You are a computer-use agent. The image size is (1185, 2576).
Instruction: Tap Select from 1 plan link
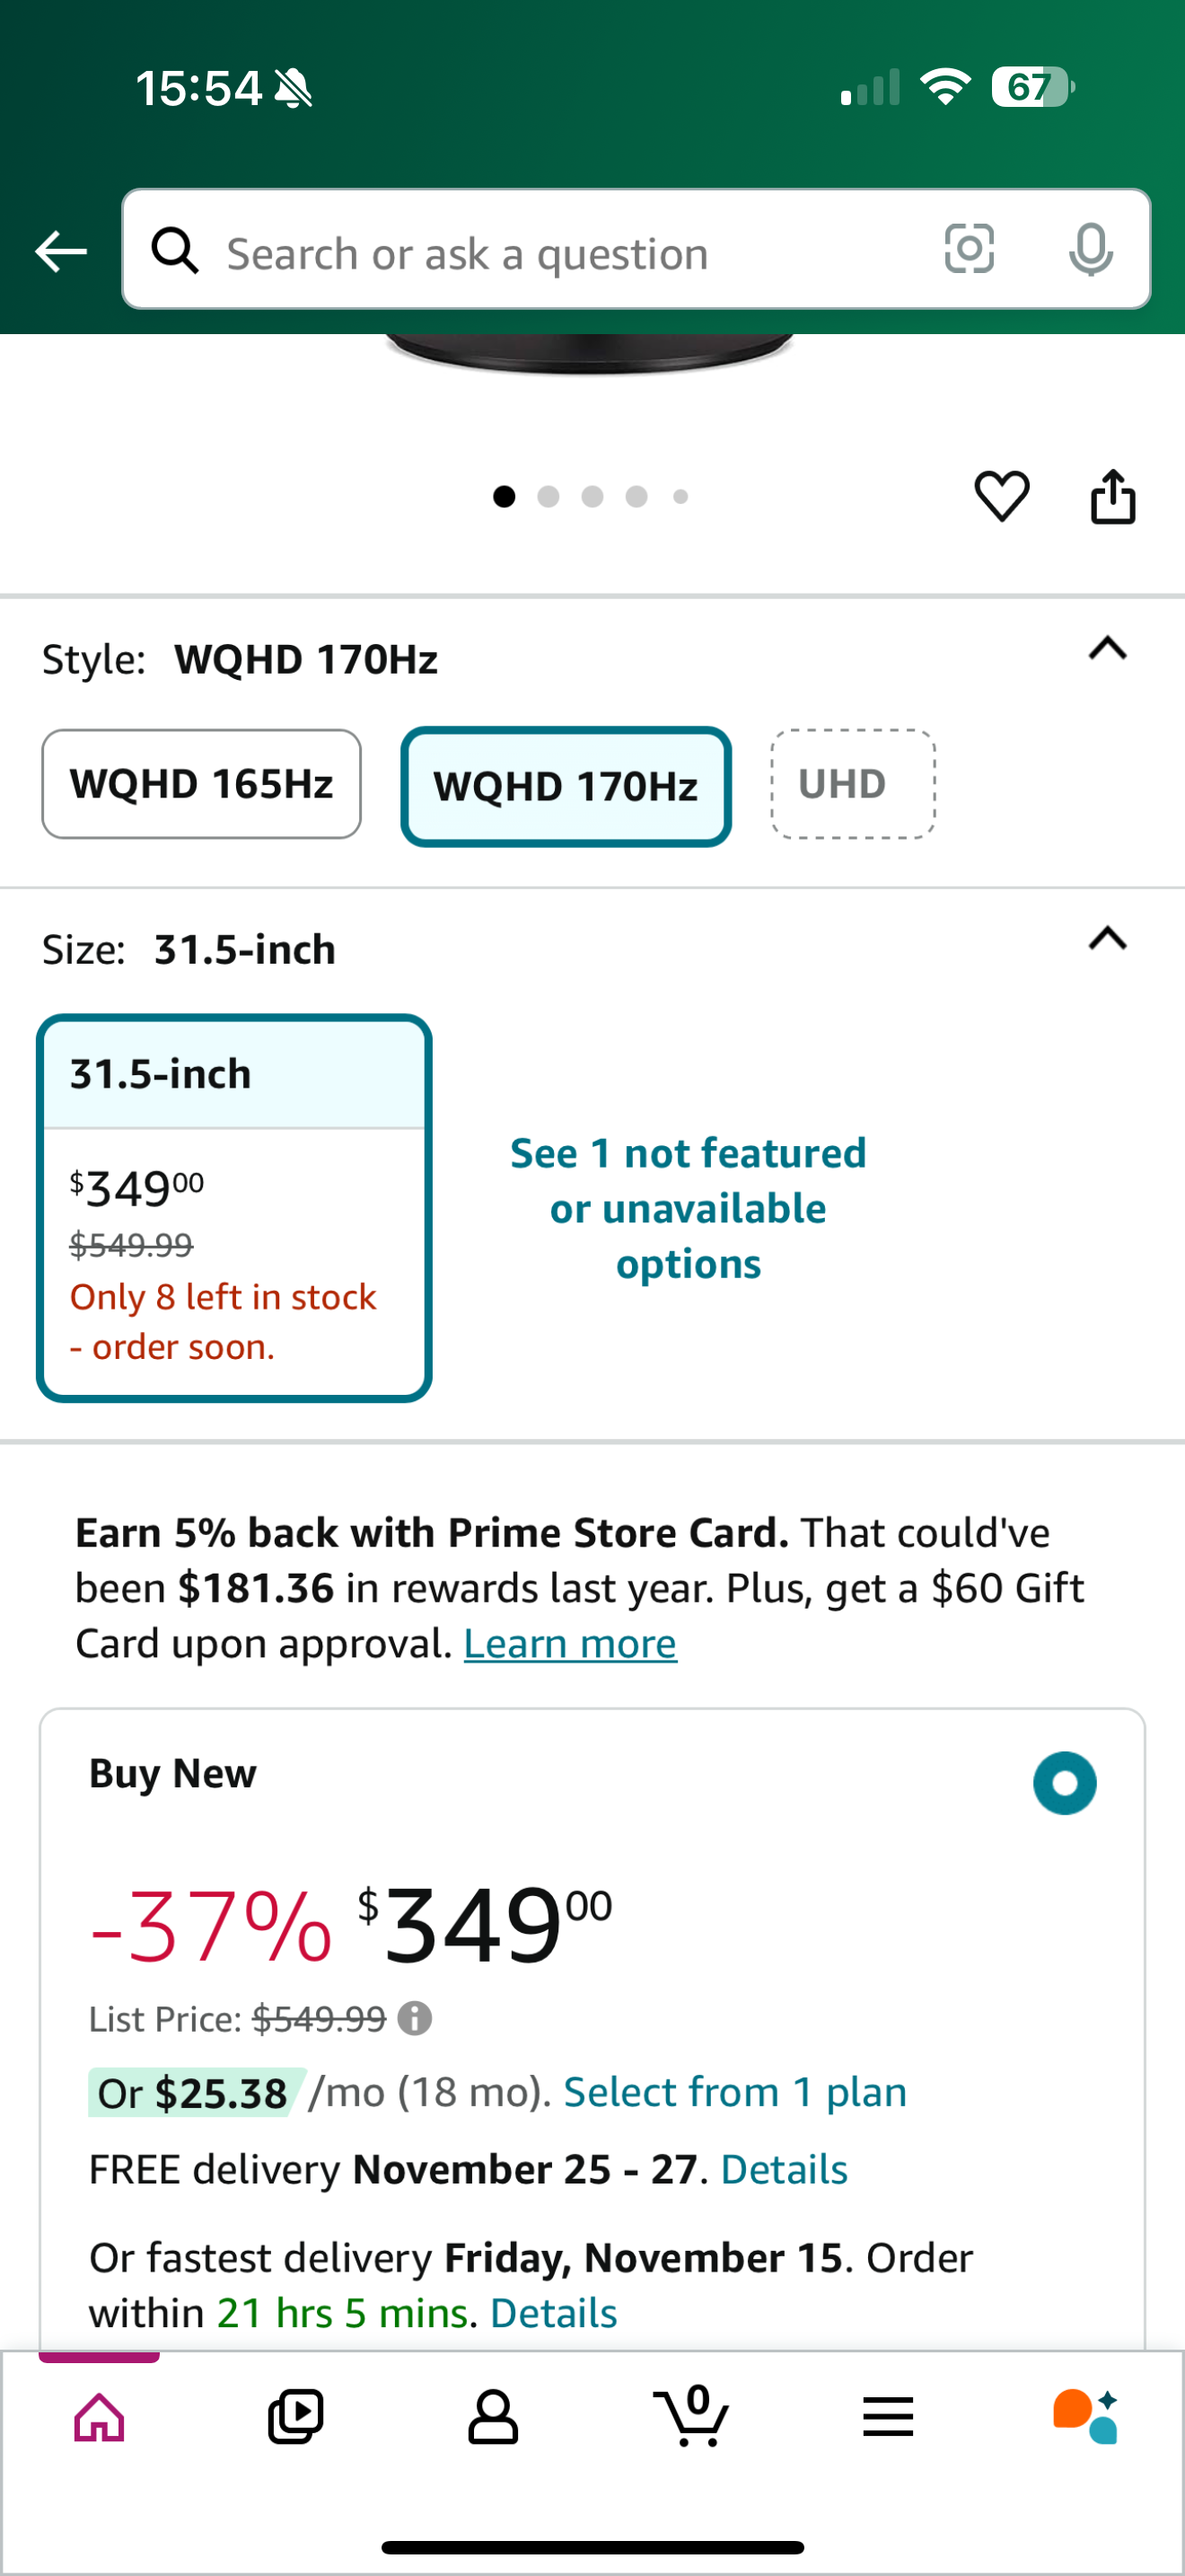tap(734, 2092)
